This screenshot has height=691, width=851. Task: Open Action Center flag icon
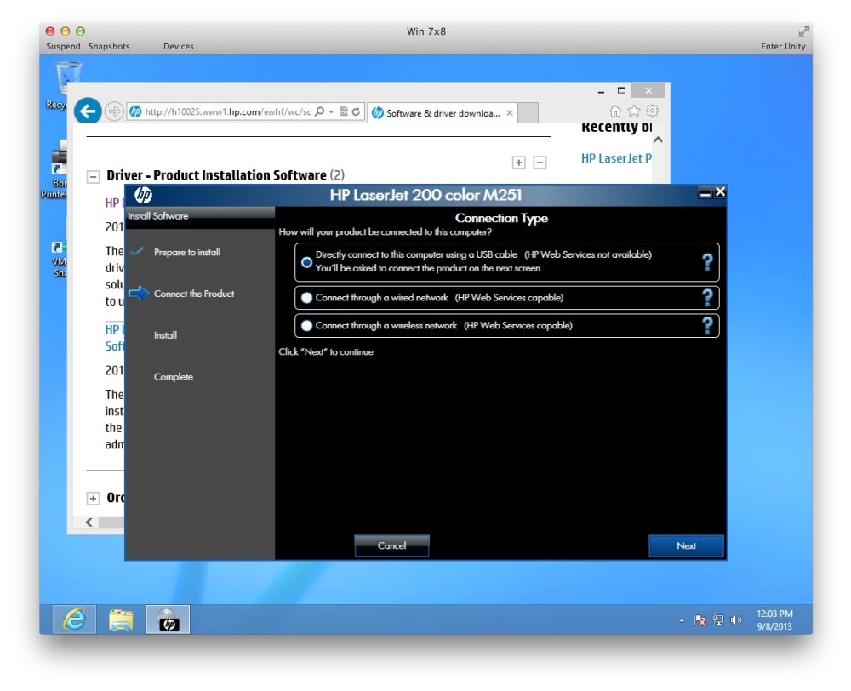coord(700,620)
